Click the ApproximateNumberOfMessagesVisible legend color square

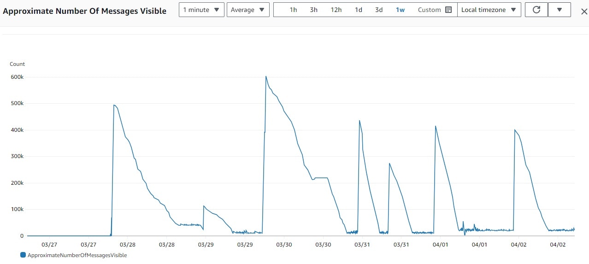23,255
